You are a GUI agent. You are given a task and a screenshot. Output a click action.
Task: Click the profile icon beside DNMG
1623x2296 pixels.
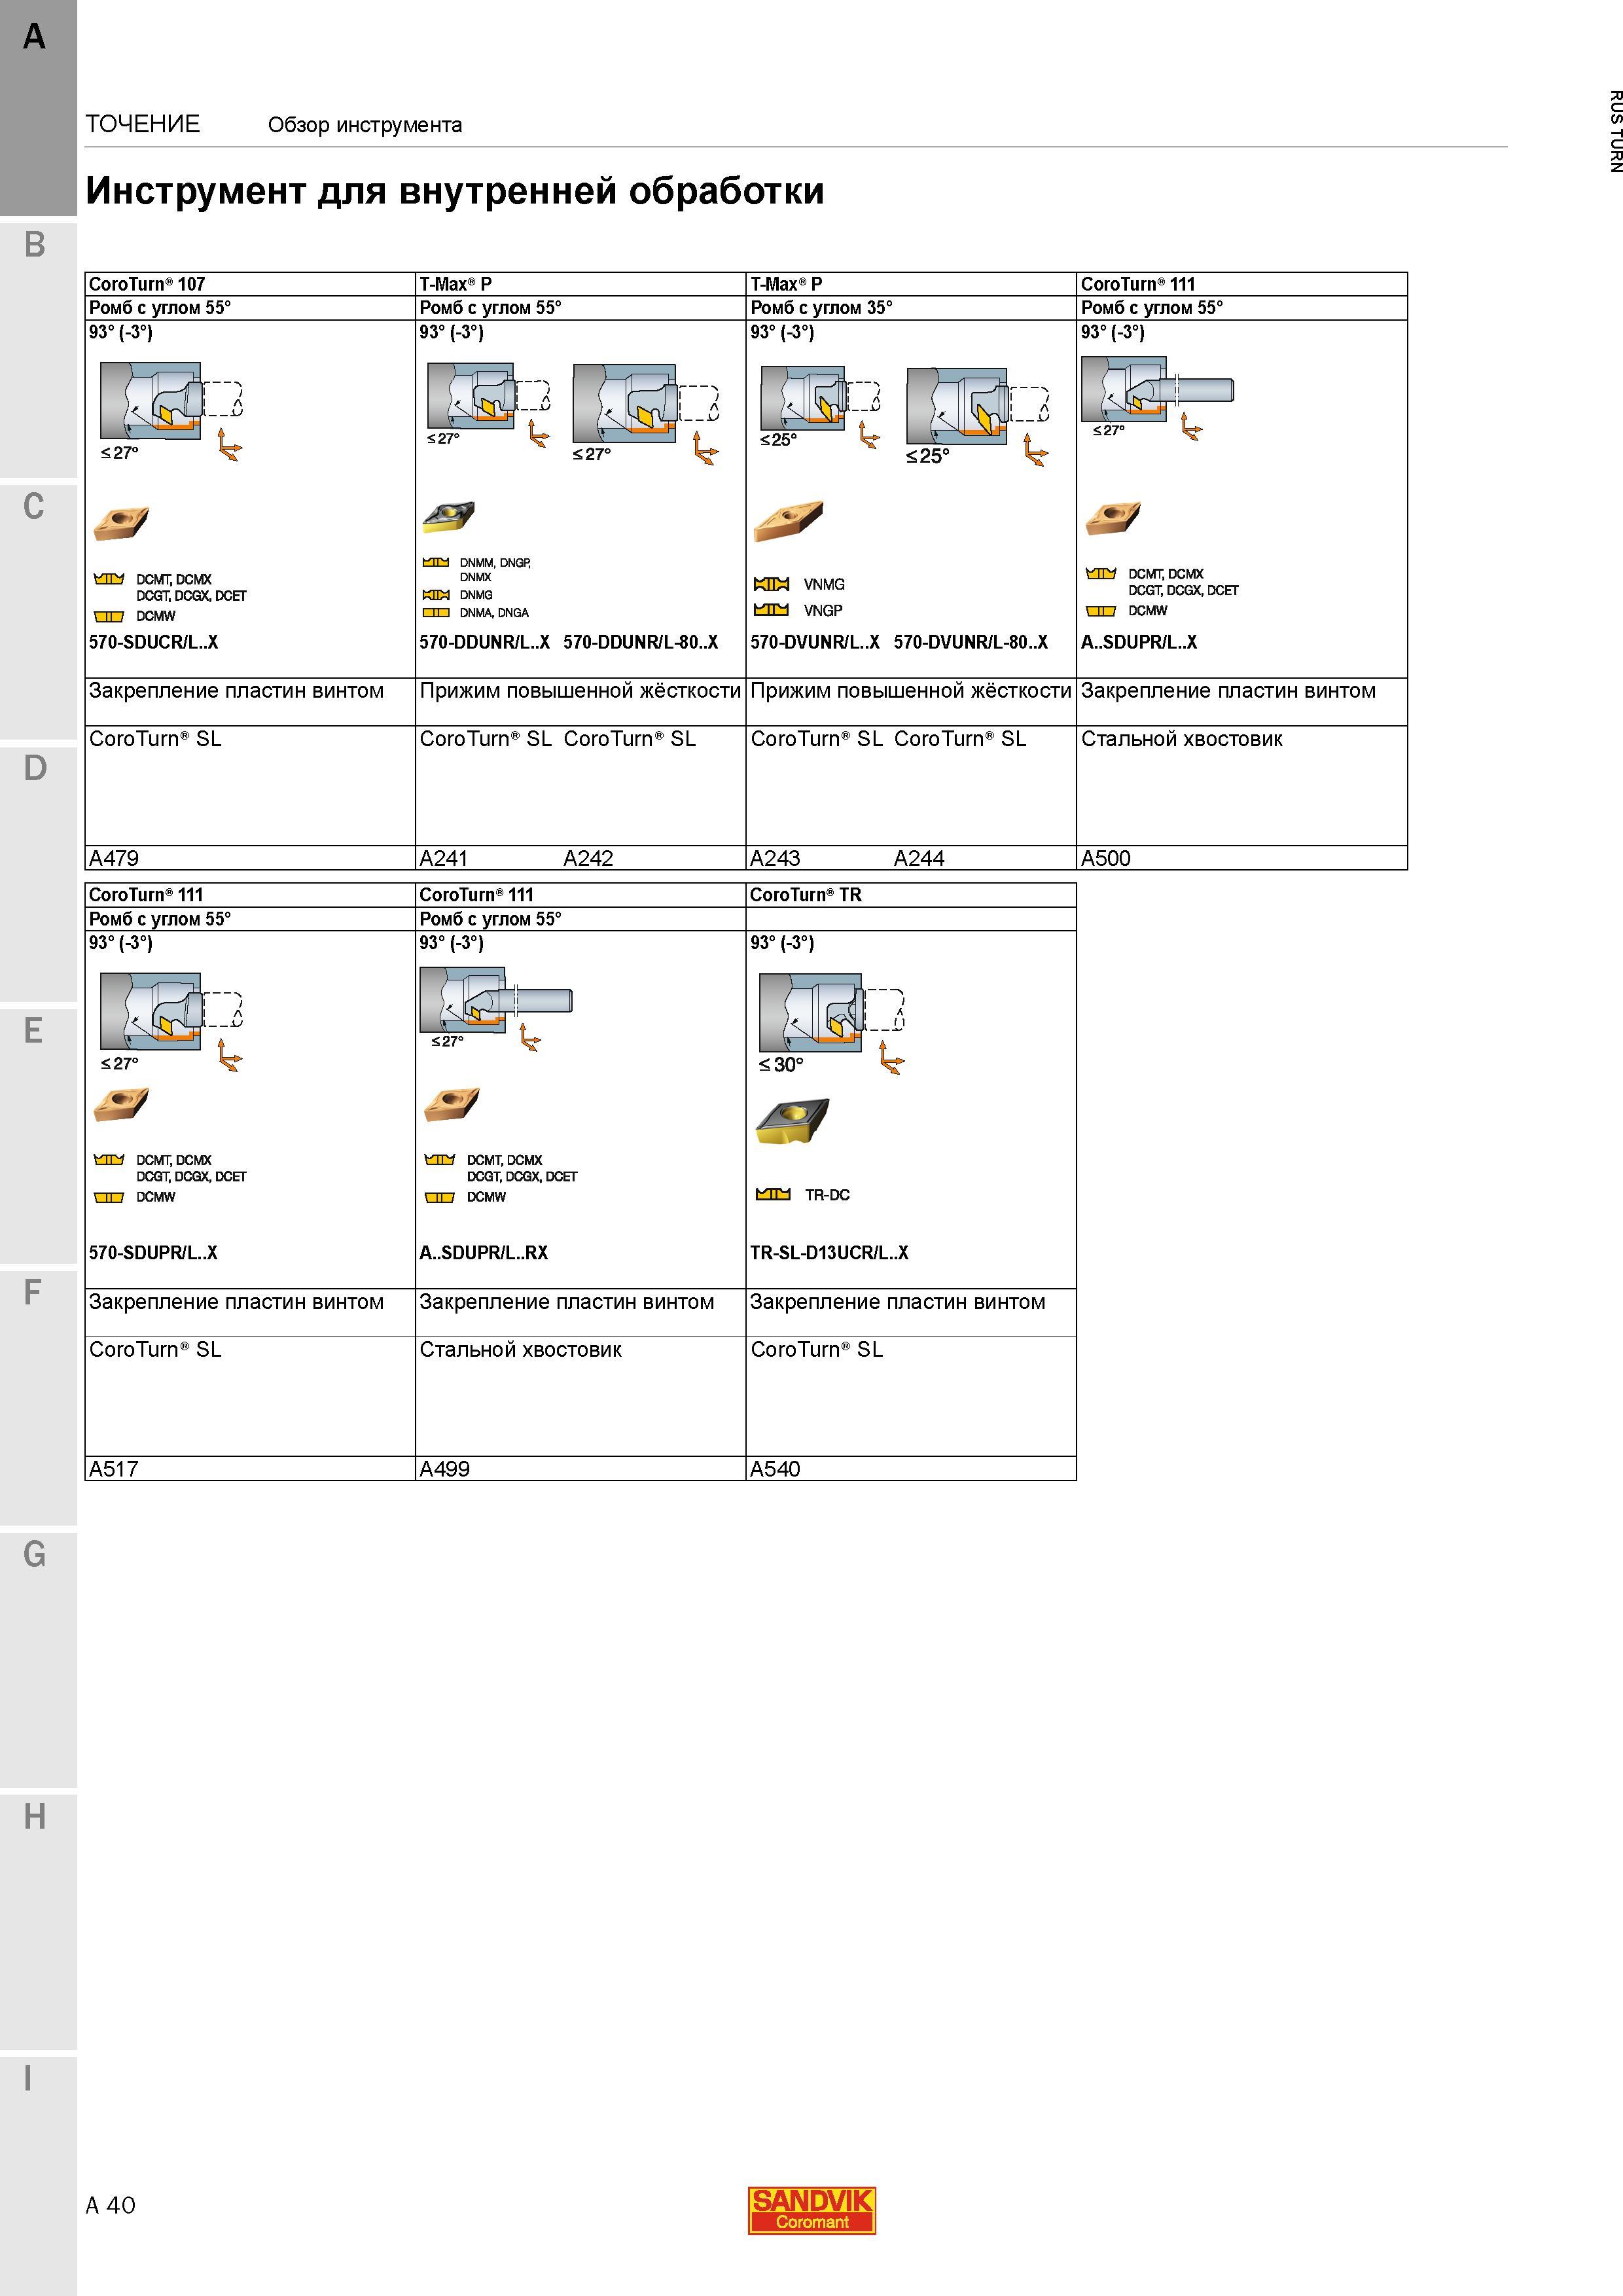436,594
